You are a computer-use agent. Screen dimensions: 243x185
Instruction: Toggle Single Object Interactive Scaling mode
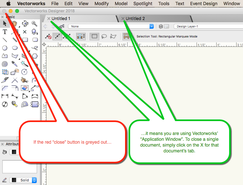(x=57, y=36)
